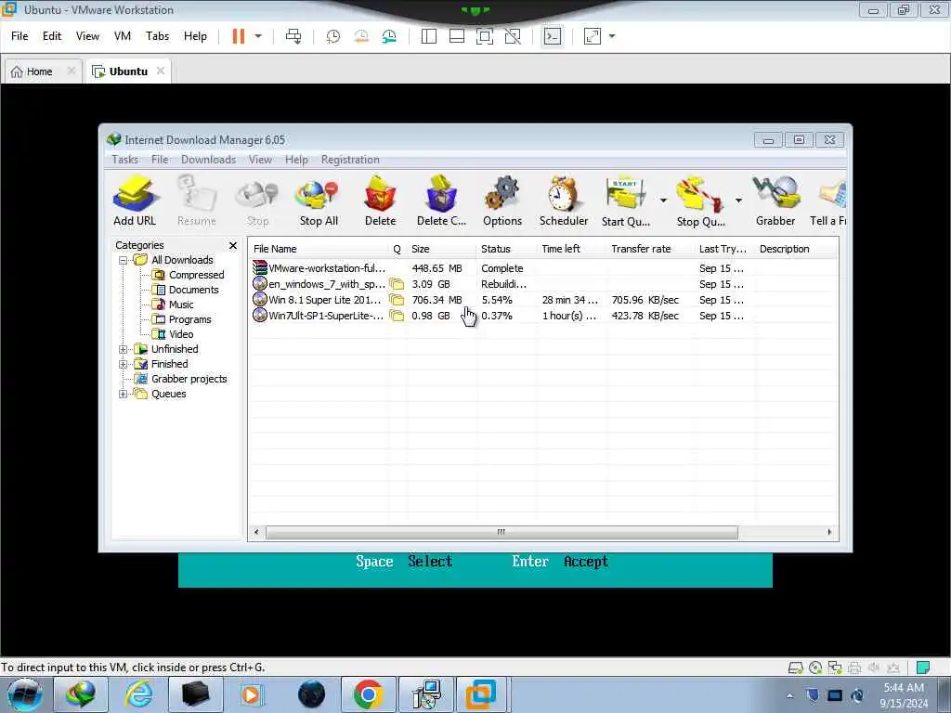Click the Start Queue toolbar icon

click(626, 201)
